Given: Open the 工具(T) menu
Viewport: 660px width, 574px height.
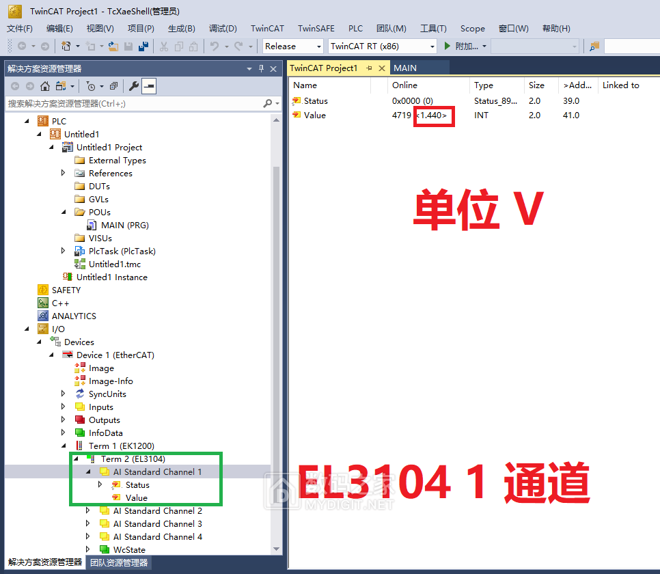Looking at the screenshot, I should point(433,28).
